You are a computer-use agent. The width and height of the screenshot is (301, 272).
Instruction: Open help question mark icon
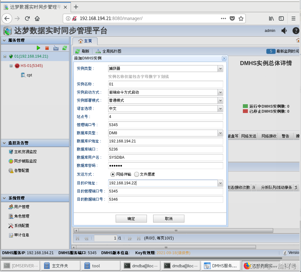pyautogui.click(x=296, y=31)
